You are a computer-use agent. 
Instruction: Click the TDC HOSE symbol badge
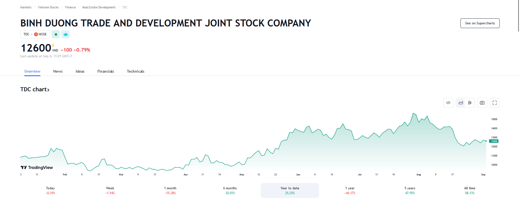point(35,34)
